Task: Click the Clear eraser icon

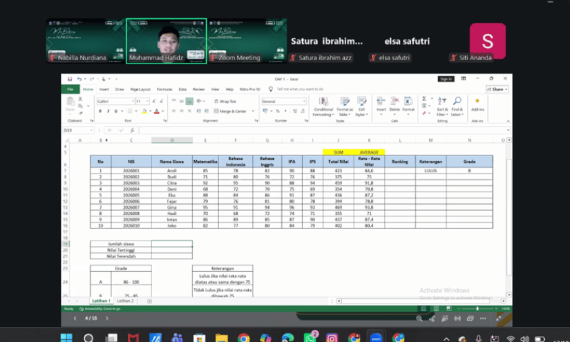Action: tap(424, 113)
